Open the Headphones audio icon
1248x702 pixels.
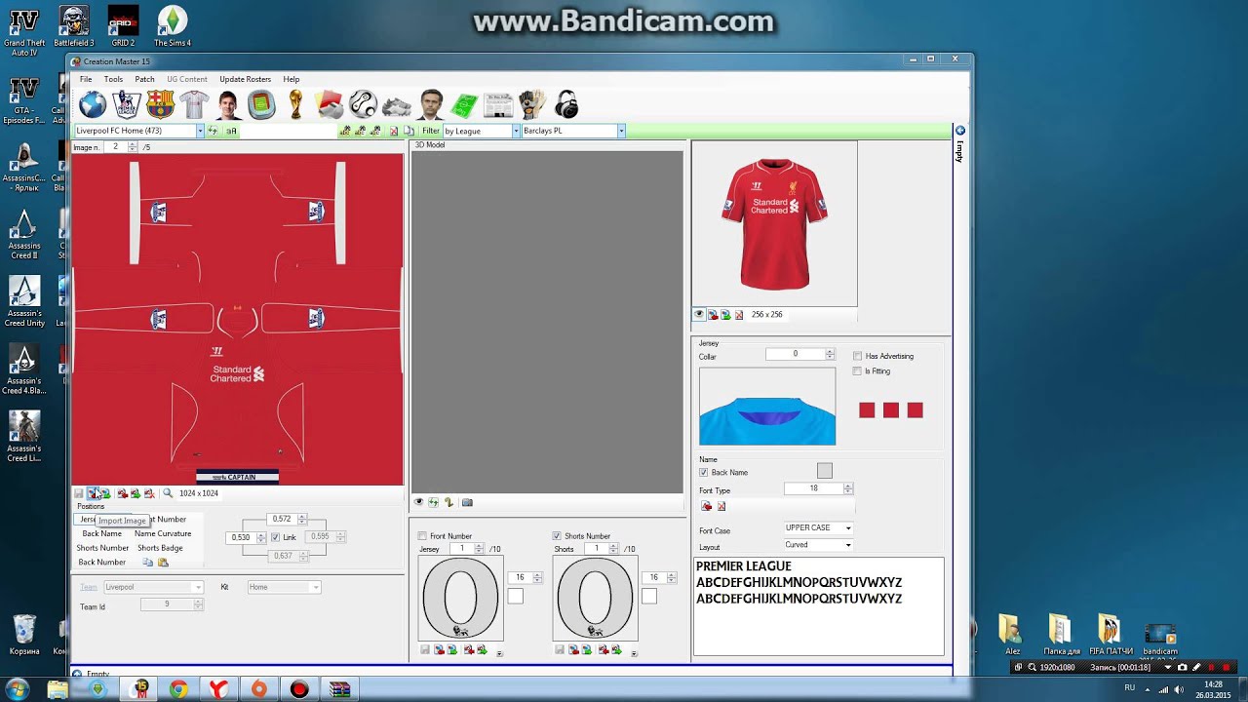tap(565, 104)
